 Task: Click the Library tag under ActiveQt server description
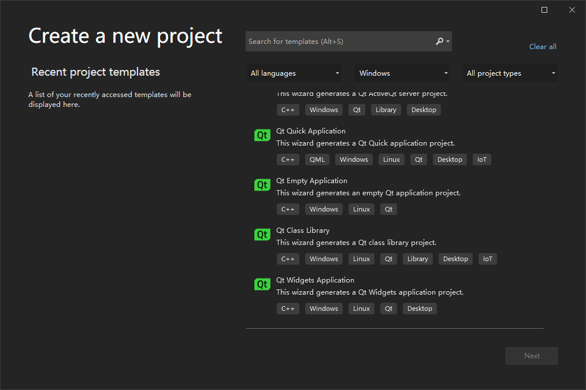tap(385, 110)
